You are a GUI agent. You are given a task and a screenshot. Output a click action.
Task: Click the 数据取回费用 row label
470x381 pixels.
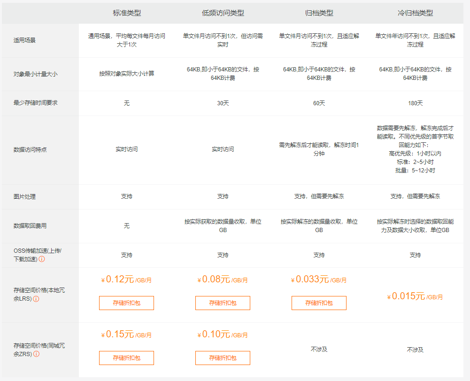30,226
